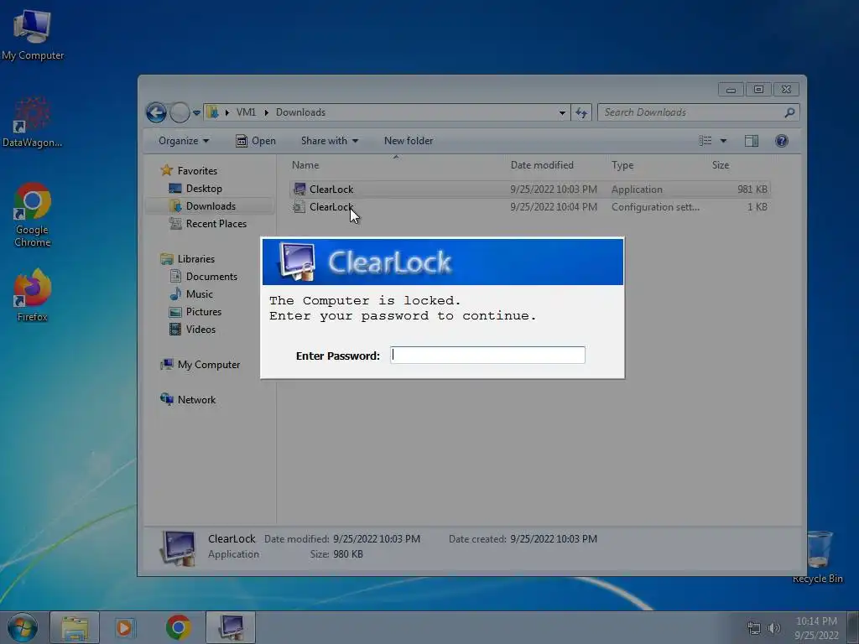
Task: Open the recent locations arrow beside the forward button
Action: coord(196,112)
